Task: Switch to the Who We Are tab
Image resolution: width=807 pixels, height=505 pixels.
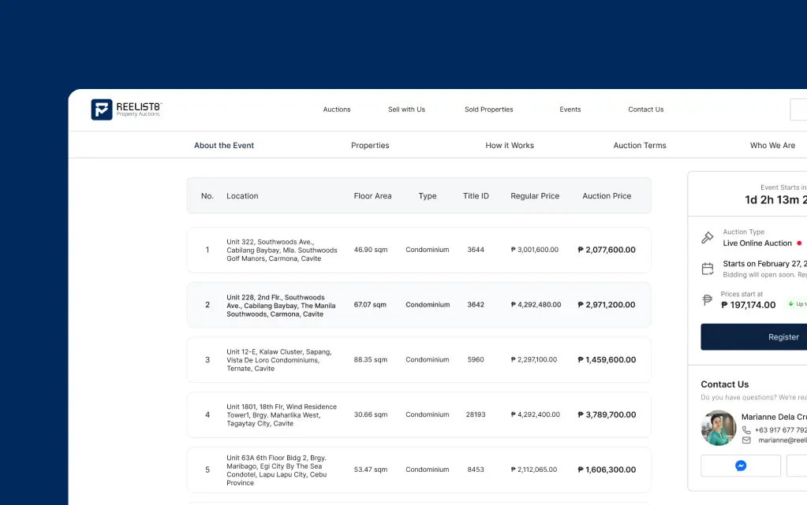Action: pos(772,146)
